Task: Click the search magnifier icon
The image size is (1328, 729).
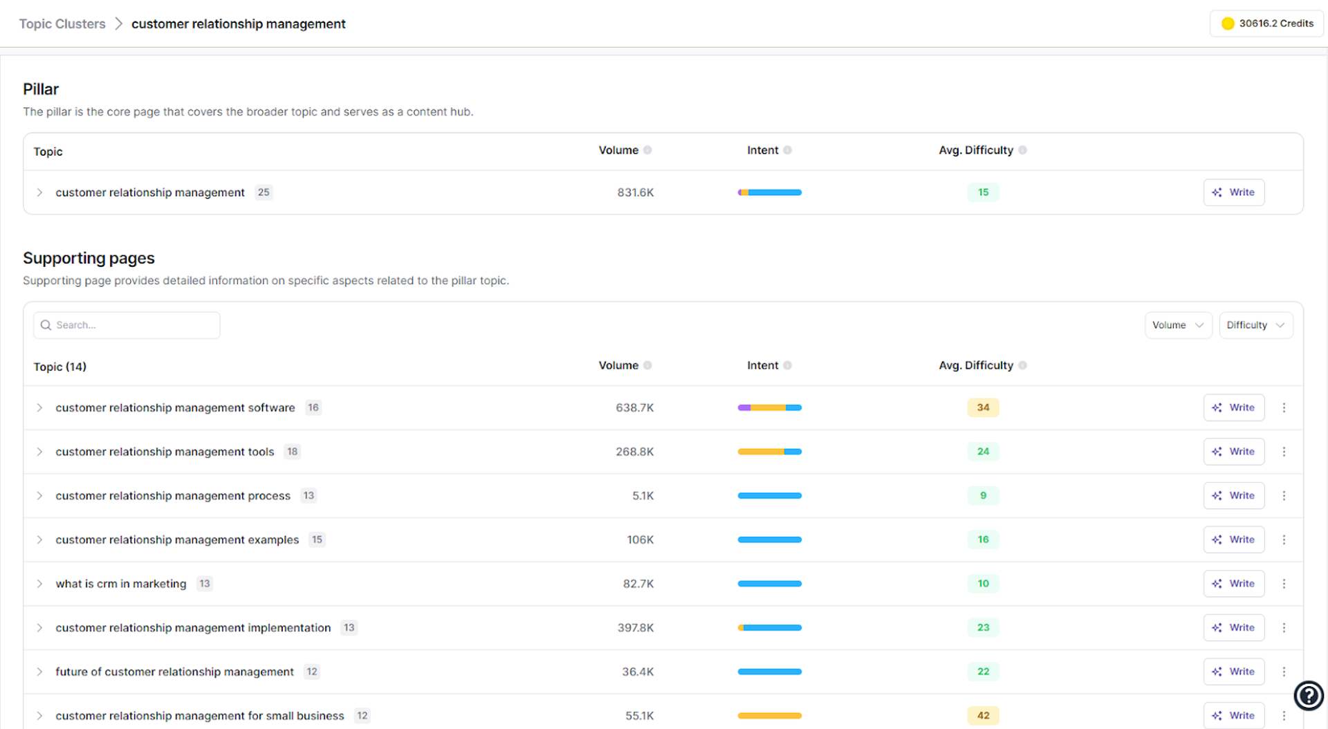Action: coord(46,325)
